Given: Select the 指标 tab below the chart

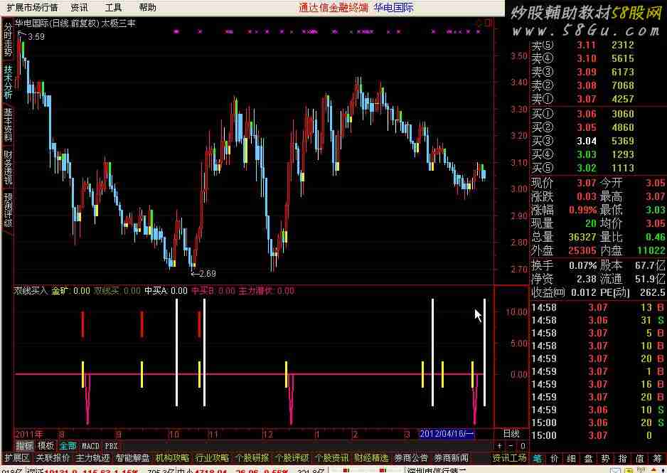Looking at the screenshot, I should click(x=24, y=446).
